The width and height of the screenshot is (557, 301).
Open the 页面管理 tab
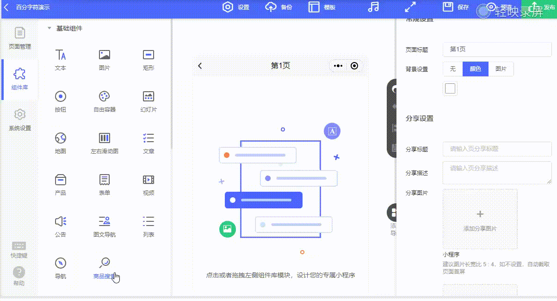click(x=19, y=38)
